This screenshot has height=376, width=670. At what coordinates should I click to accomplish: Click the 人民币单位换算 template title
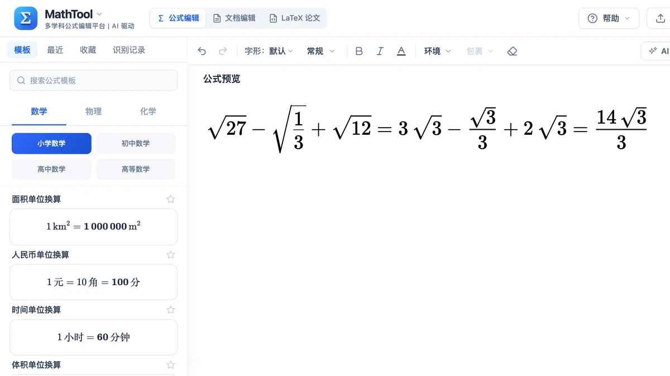coord(40,255)
